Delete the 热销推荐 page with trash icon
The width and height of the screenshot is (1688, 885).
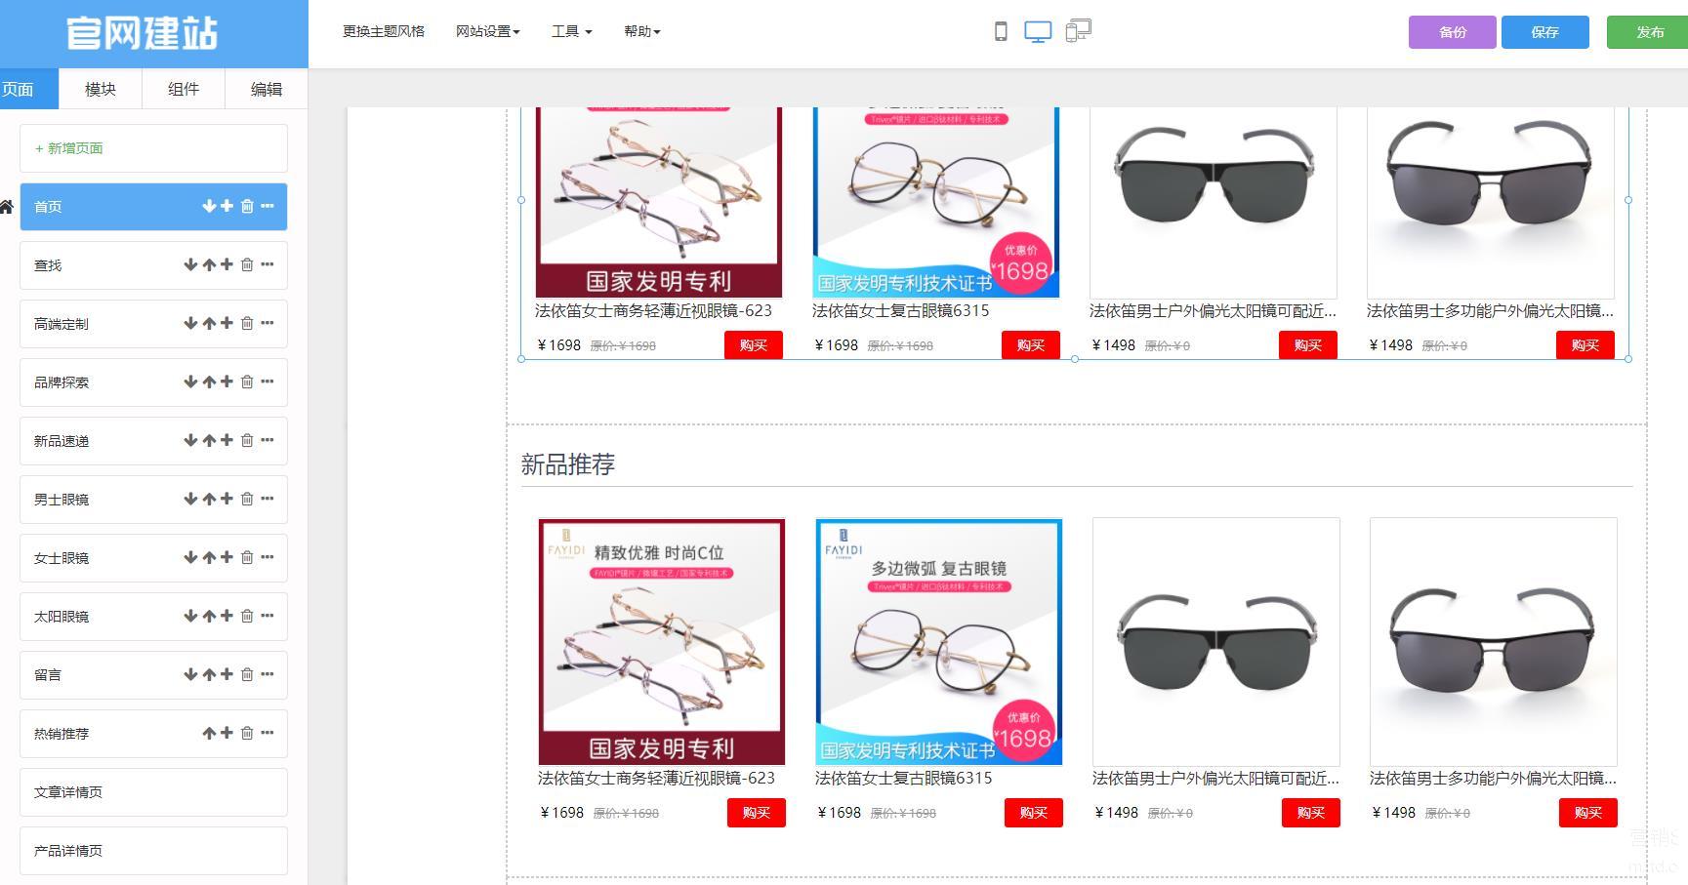point(247,733)
